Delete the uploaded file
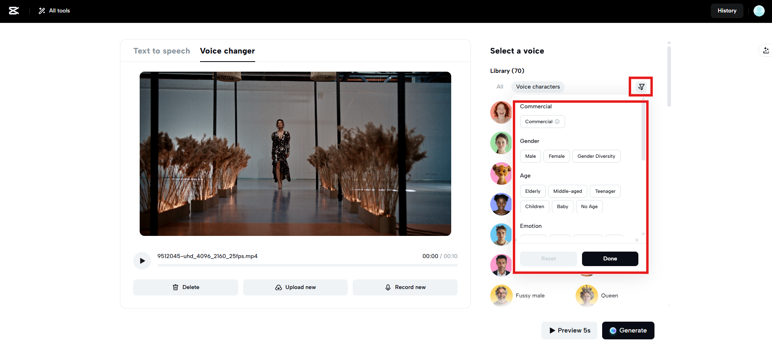Screen dimensions: 772x347 click(x=186, y=287)
